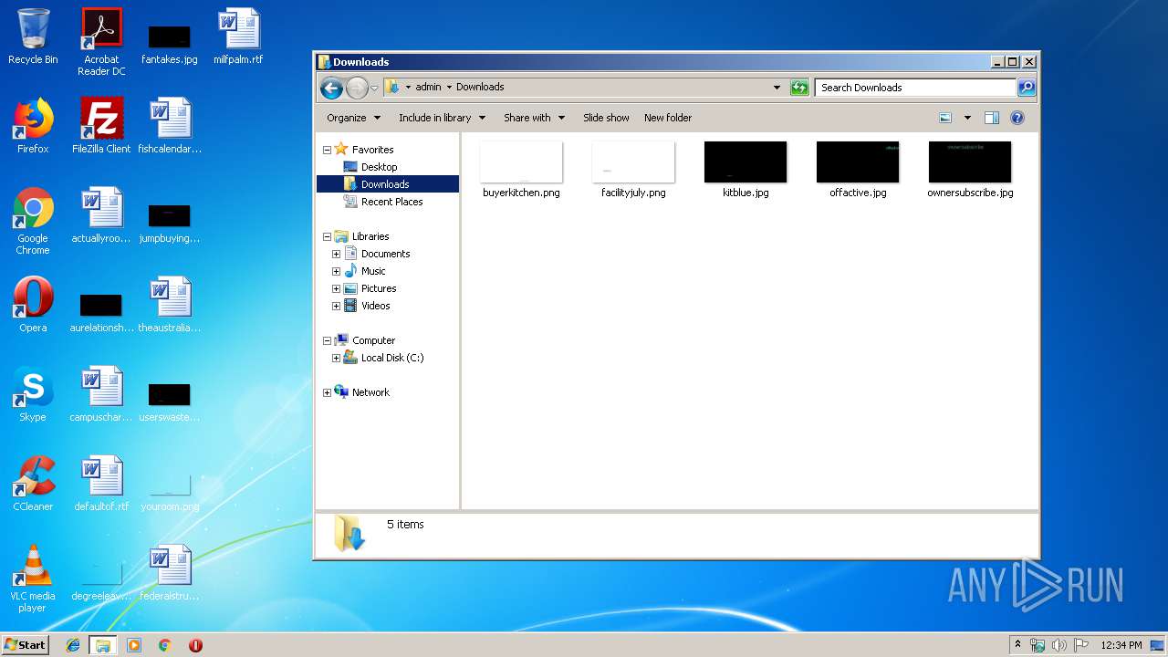Open the Explorer help icon
The height and width of the screenshot is (657, 1168).
tap(1017, 118)
